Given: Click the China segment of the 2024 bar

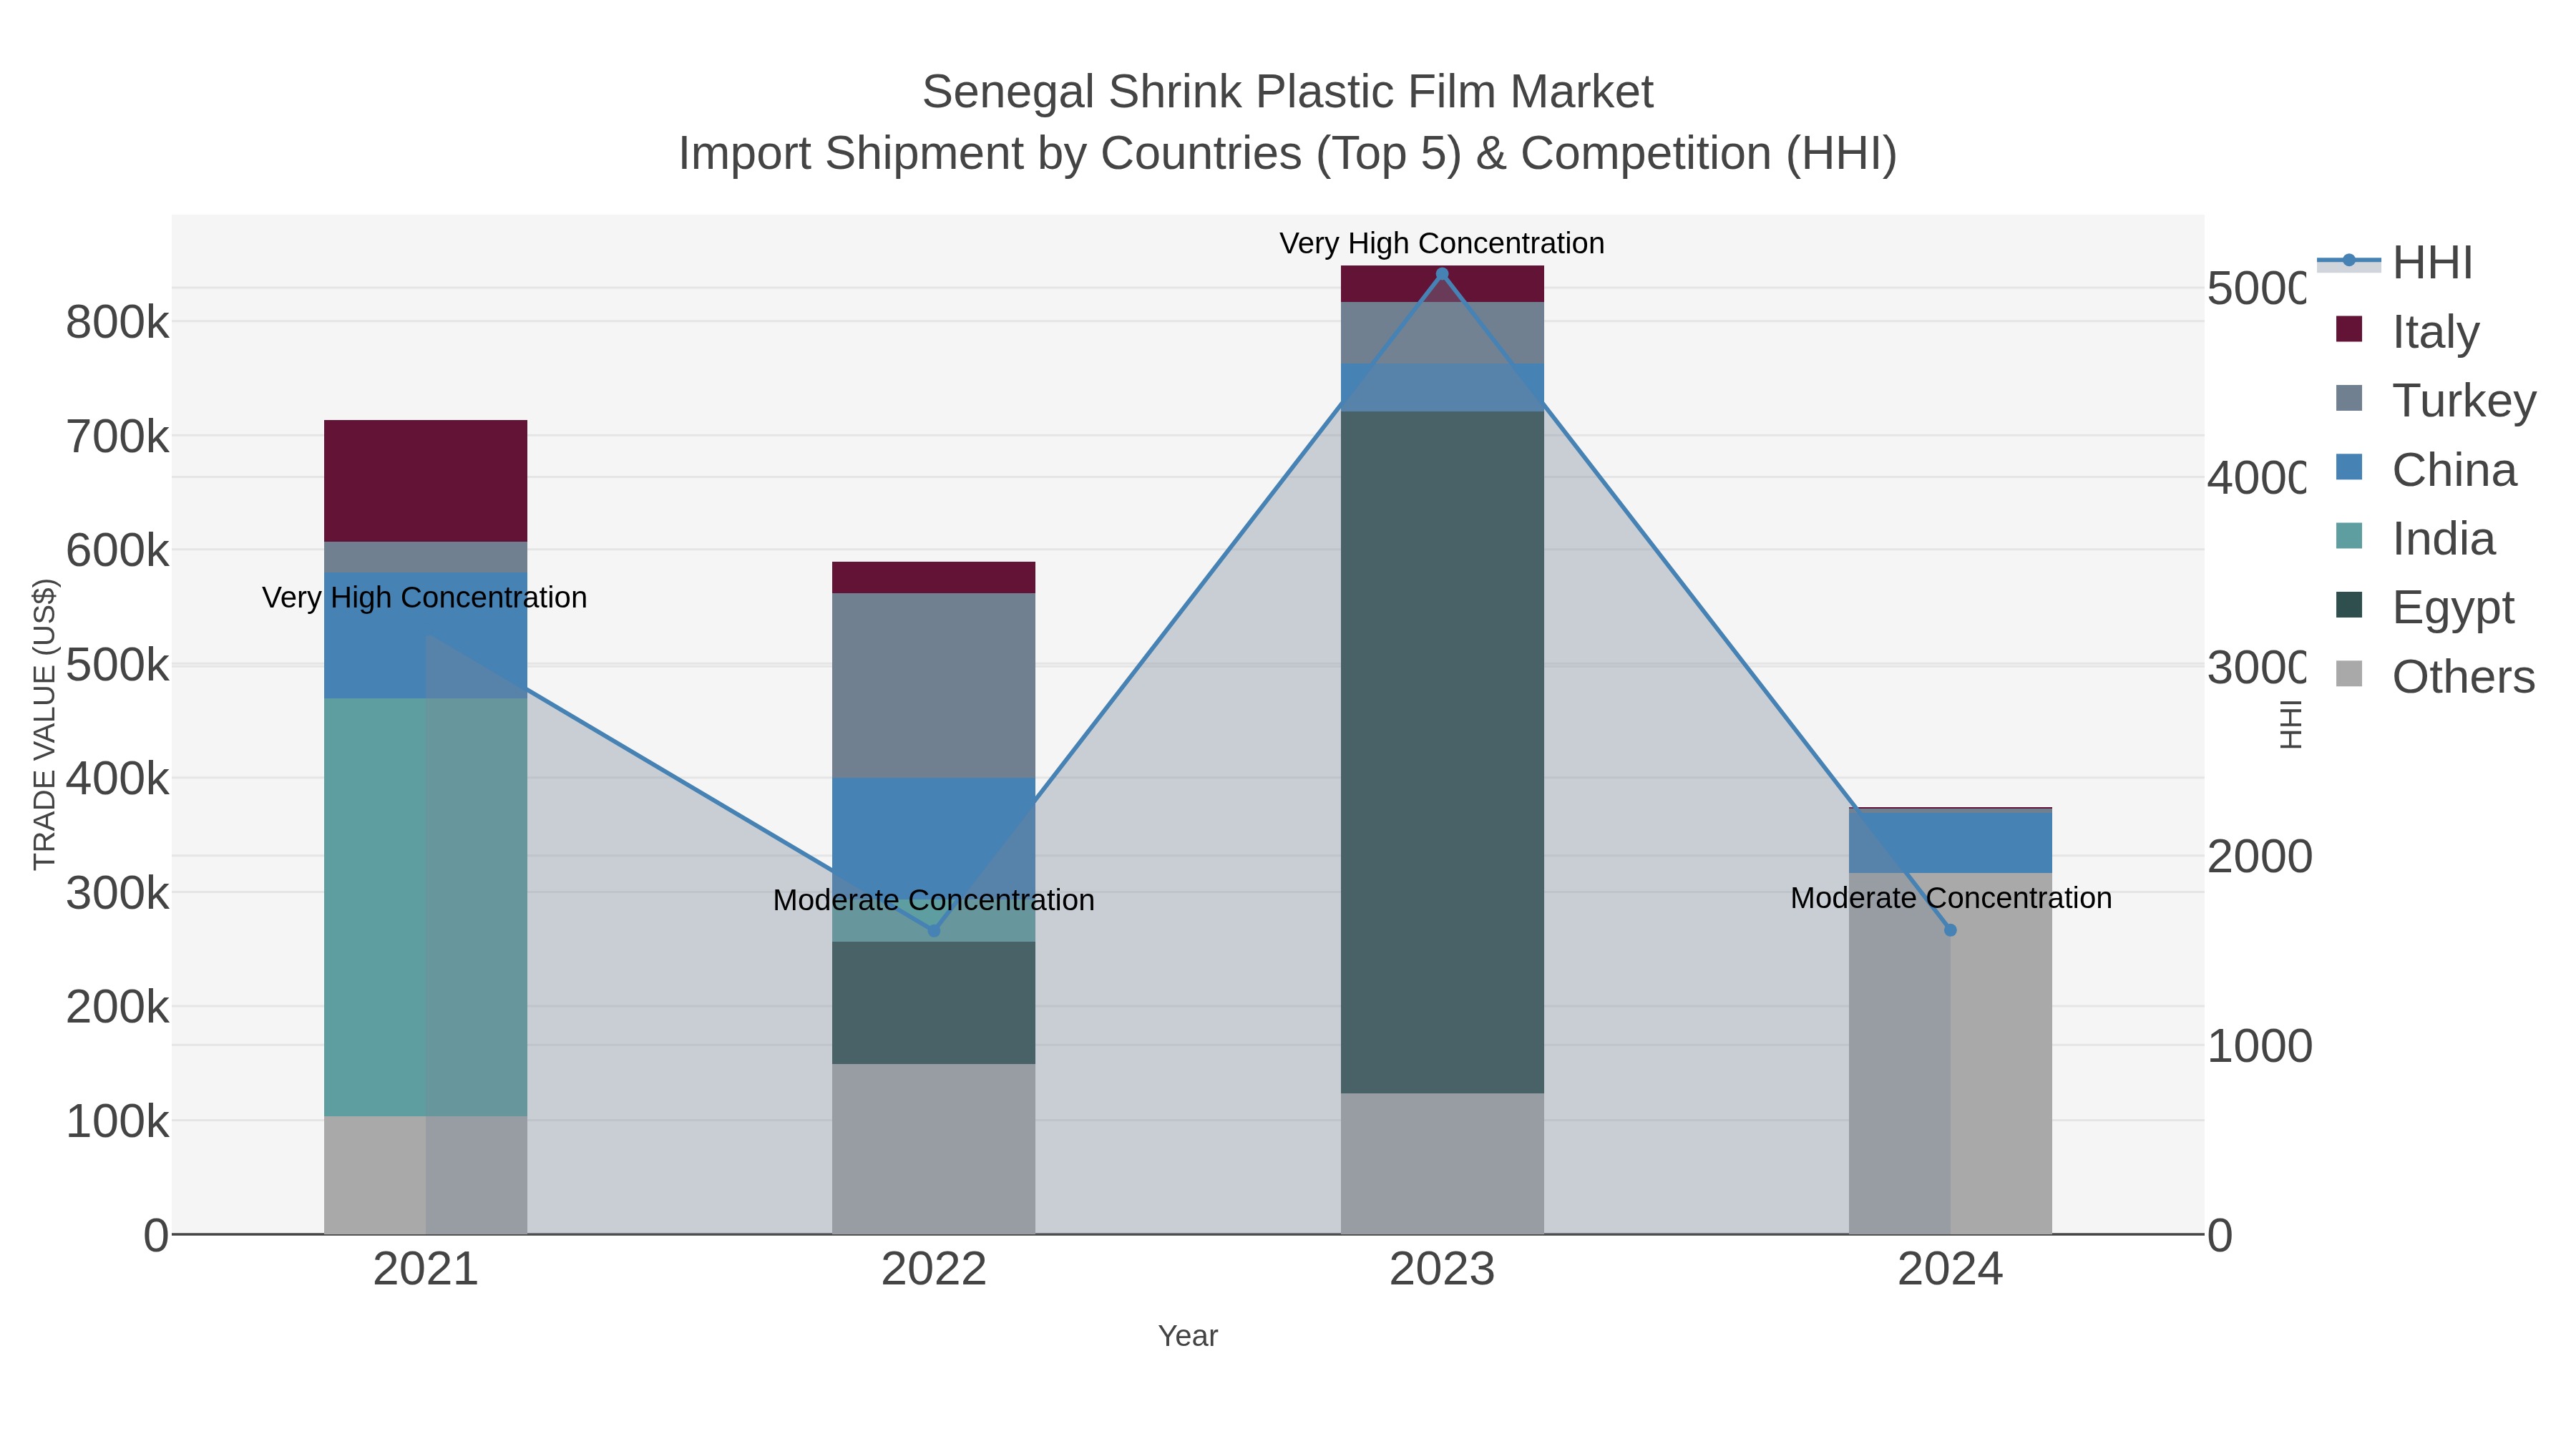Looking at the screenshot, I should click(1950, 843).
